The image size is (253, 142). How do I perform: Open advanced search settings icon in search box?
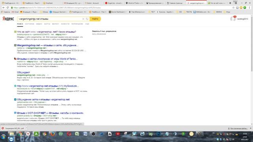pyautogui.click(x=87, y=19)
